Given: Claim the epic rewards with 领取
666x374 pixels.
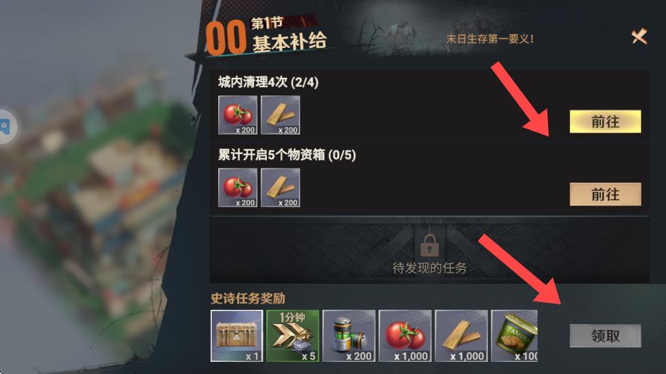Looking at the screenshot, I should [x=605, y=336].
